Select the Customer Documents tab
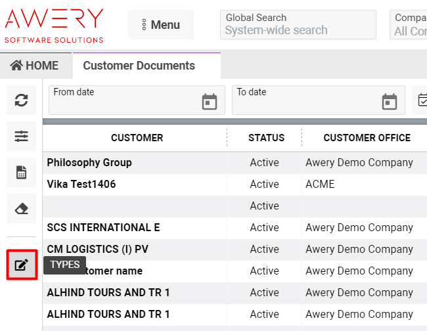 pos(139,66)
